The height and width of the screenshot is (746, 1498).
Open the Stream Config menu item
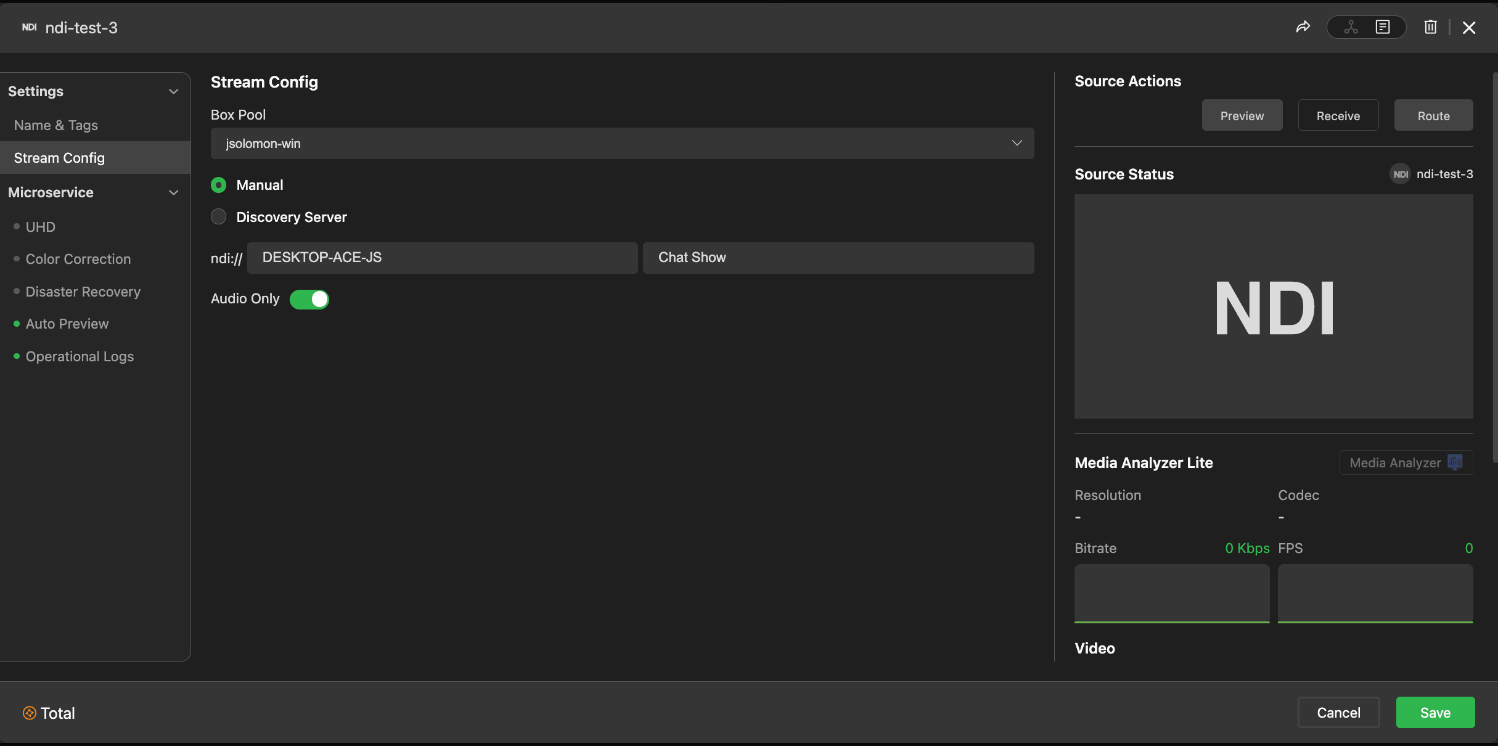95,158
